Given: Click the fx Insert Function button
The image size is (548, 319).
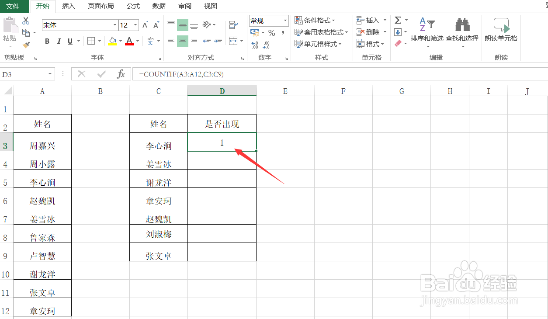Looking at the screenshot, I should 121,74.
